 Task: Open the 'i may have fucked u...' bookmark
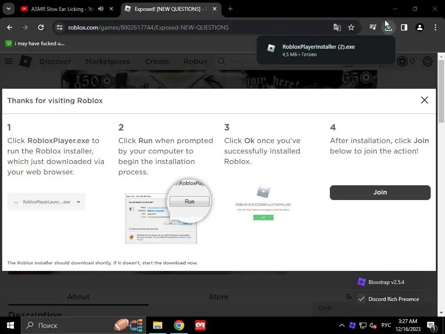35,43
